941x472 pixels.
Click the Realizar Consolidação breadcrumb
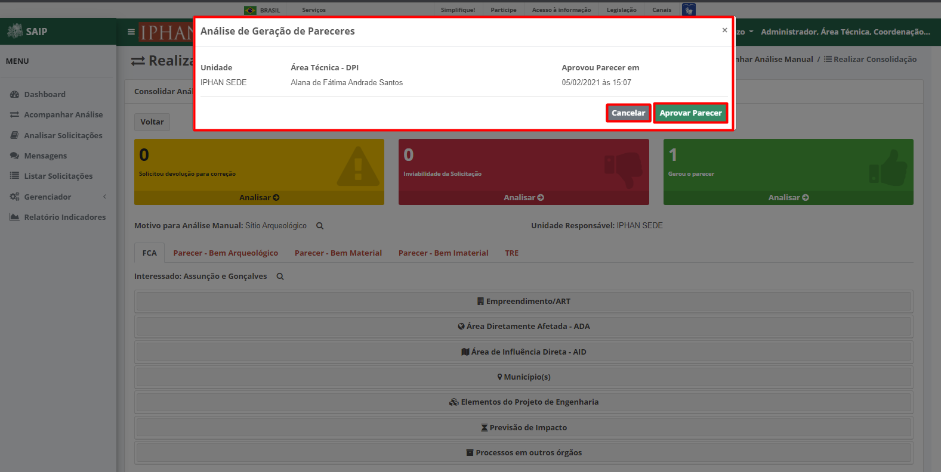coord(871,59)
